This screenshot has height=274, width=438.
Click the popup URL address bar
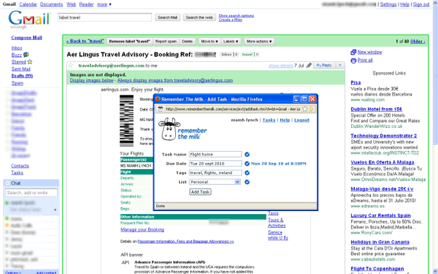233,109
